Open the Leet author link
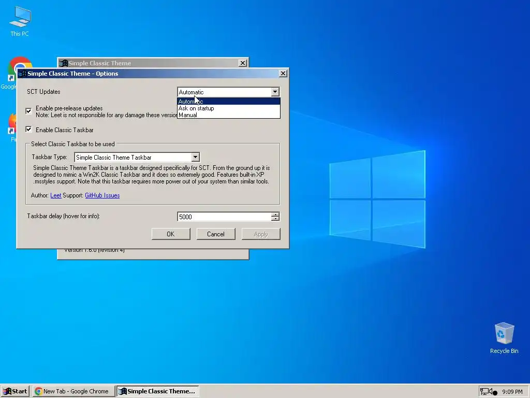Viewport: 530px width, 398px height. [56, 195]
